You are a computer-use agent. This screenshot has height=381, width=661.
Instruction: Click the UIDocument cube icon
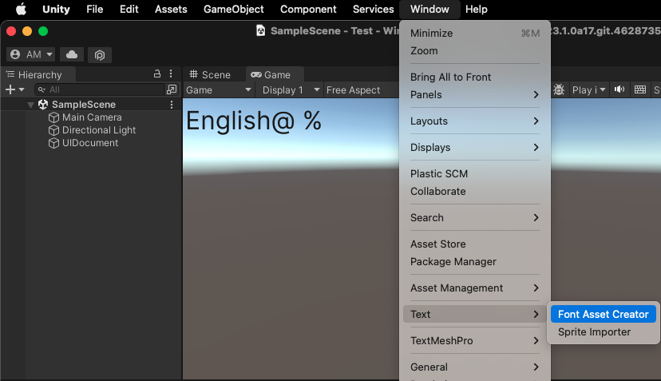[x=53, y=143]
